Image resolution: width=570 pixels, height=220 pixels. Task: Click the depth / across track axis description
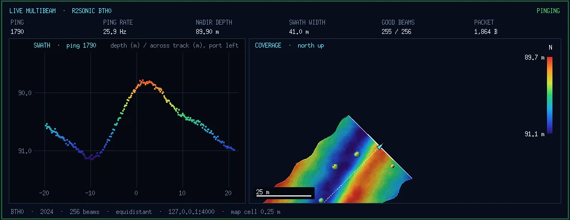tap(174, 45)
